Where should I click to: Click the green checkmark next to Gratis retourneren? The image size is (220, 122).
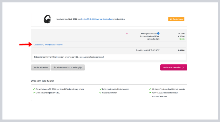pos(100,92)
